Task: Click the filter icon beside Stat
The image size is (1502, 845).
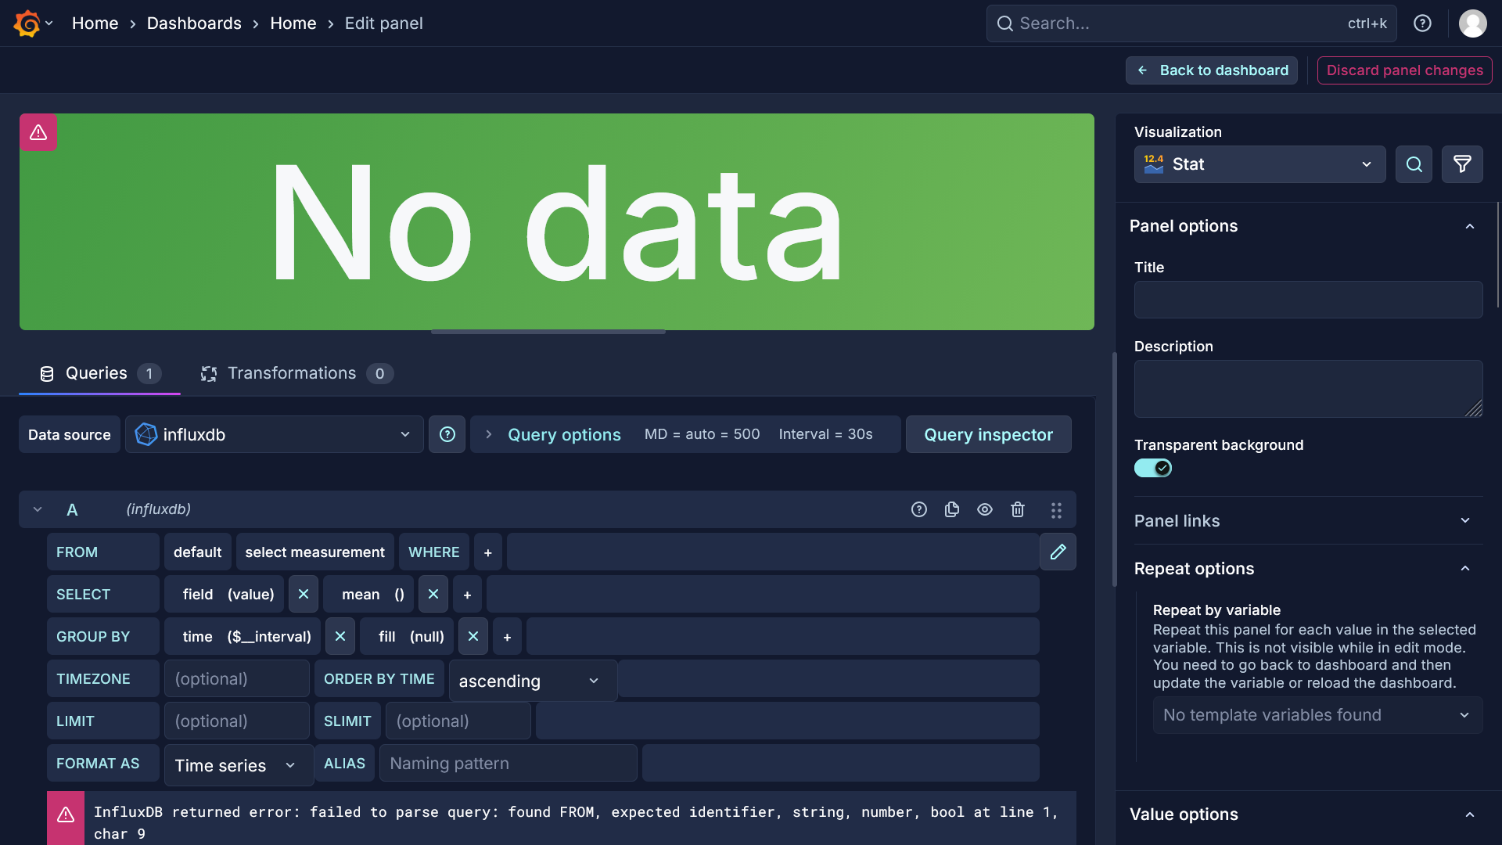Action: pyautogui.click(x=1462, y=164)
